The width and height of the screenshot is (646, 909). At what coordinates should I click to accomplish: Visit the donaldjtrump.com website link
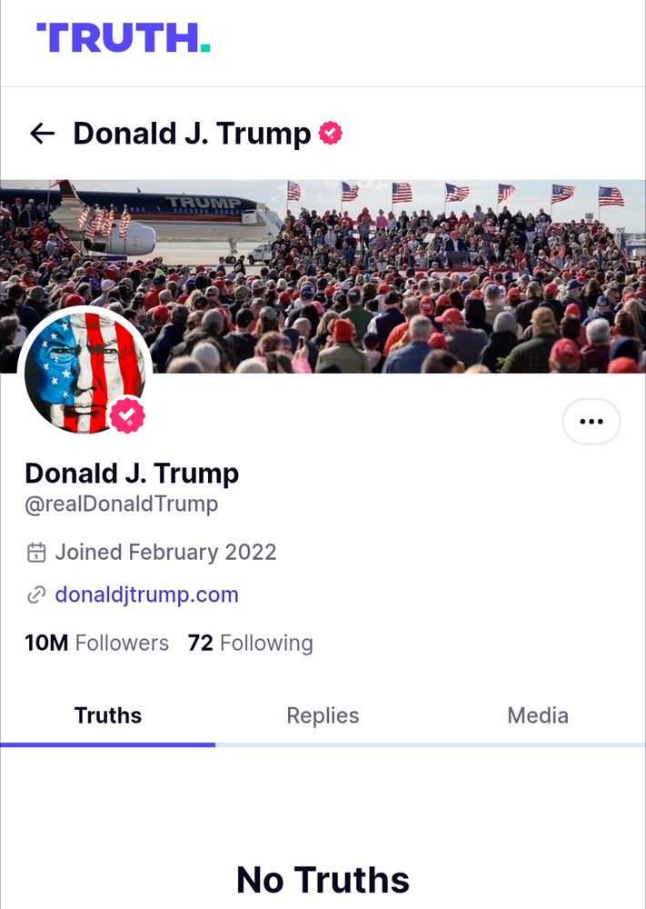[x=146, y=594]
